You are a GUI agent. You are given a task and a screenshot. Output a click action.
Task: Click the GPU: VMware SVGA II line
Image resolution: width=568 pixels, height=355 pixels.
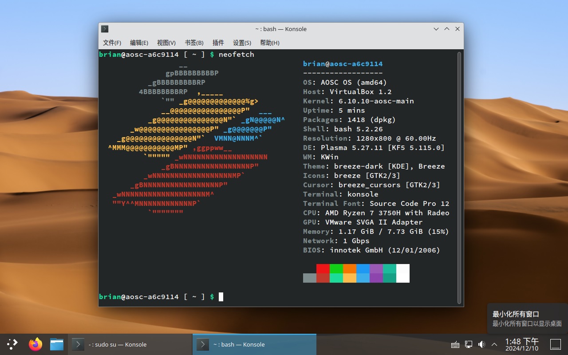(x=363, y=222)
